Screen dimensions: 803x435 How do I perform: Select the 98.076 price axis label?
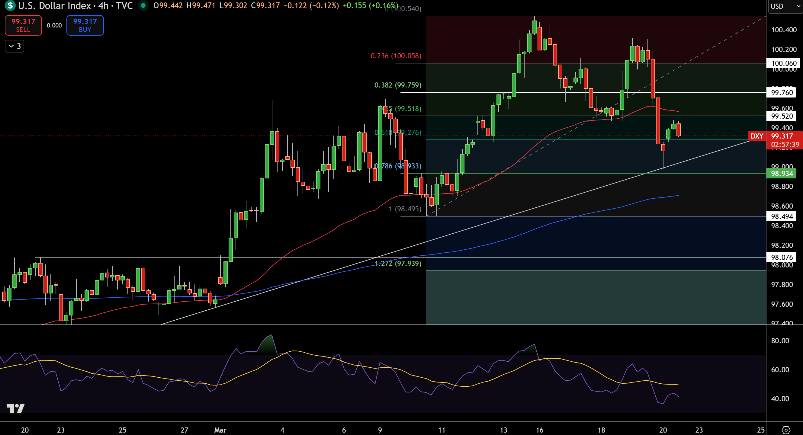tap(782, 257)
